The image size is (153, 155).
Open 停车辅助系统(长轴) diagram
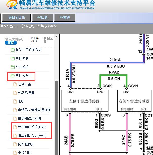(x=32, y=136)
